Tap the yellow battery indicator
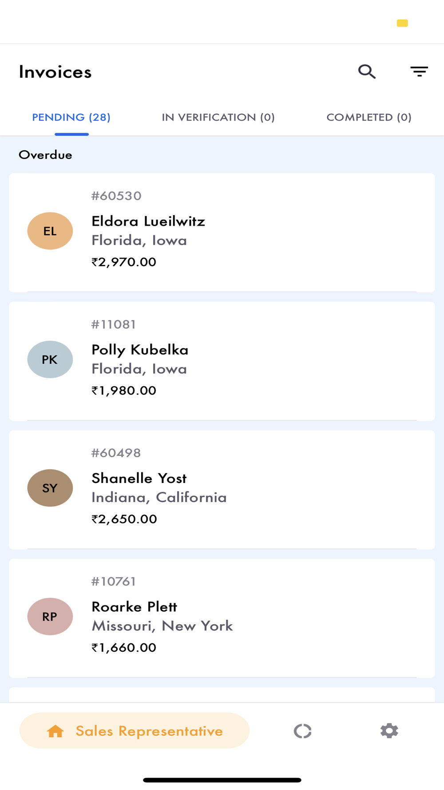This screenshot has height=790, width=444. pos(402,23)
